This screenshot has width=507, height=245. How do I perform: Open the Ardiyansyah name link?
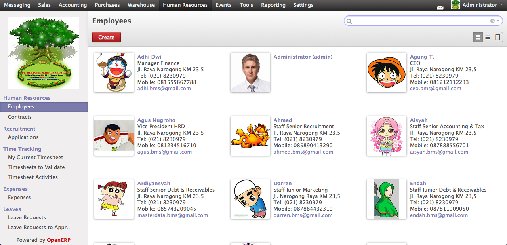pyautogui.click(x=154, y=183)
